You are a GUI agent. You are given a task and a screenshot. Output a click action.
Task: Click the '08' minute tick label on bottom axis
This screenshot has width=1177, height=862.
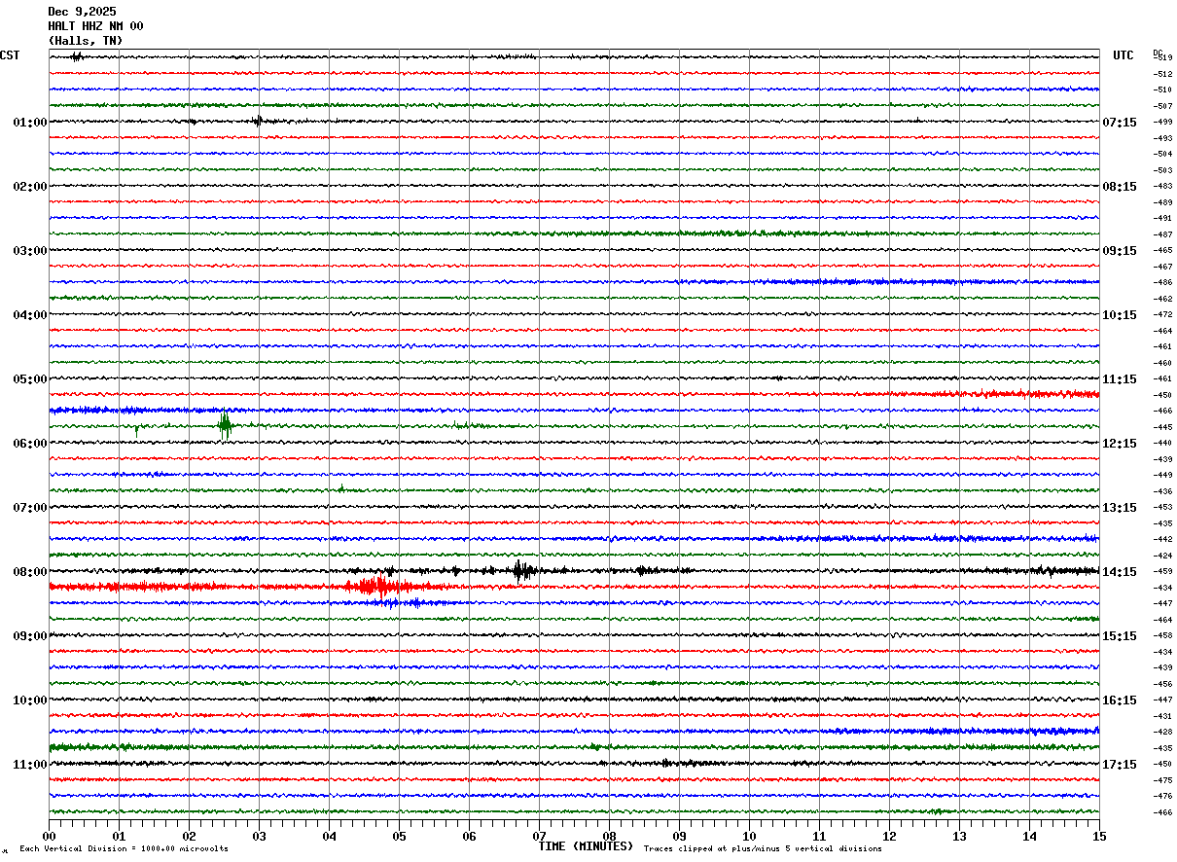click(609, 836)
